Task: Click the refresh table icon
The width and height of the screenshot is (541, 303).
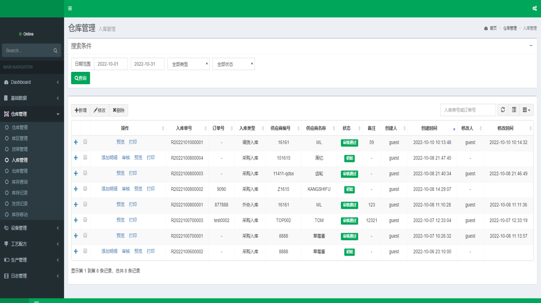Action: click(503, 110)
